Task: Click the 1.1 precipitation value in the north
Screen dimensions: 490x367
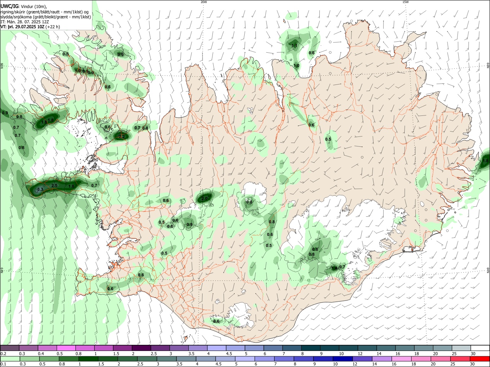Action: coord(294,46)
